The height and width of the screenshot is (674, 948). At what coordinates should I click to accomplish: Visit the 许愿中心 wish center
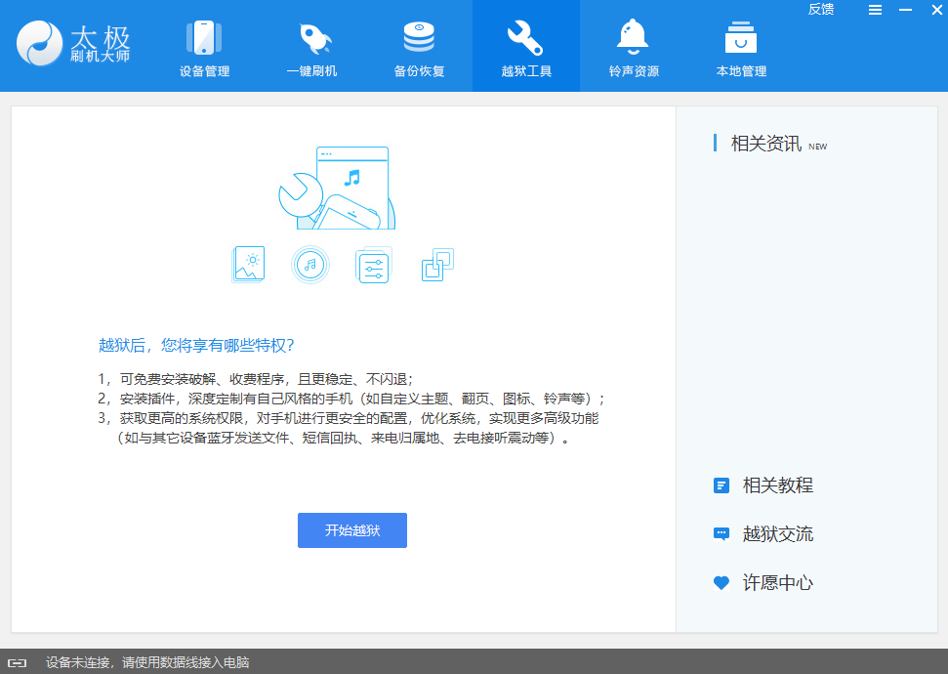coord(777,583)
